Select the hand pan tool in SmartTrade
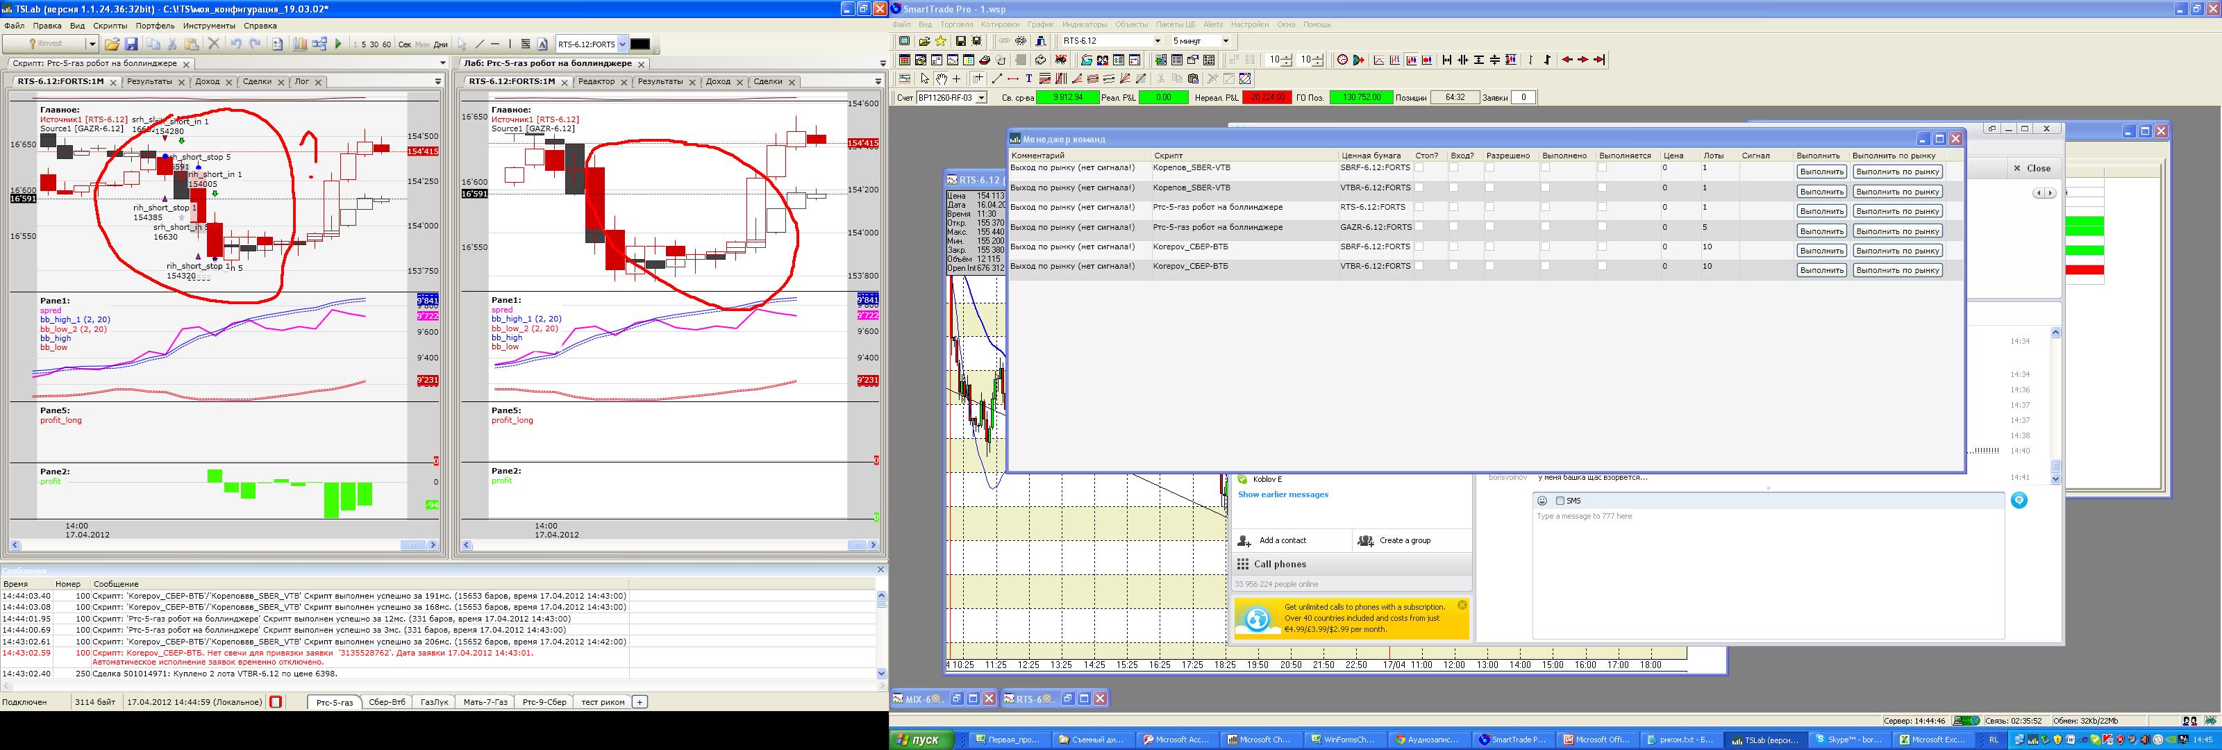This screenshot has width=2222, height=750. pos(940,78)
